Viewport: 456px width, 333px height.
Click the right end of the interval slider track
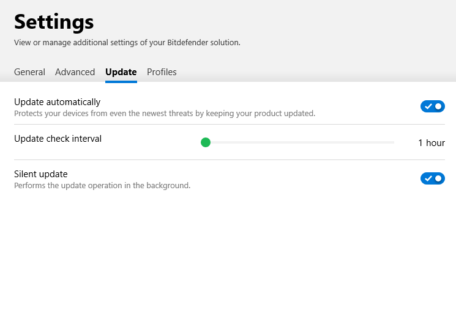click(392, 142)
